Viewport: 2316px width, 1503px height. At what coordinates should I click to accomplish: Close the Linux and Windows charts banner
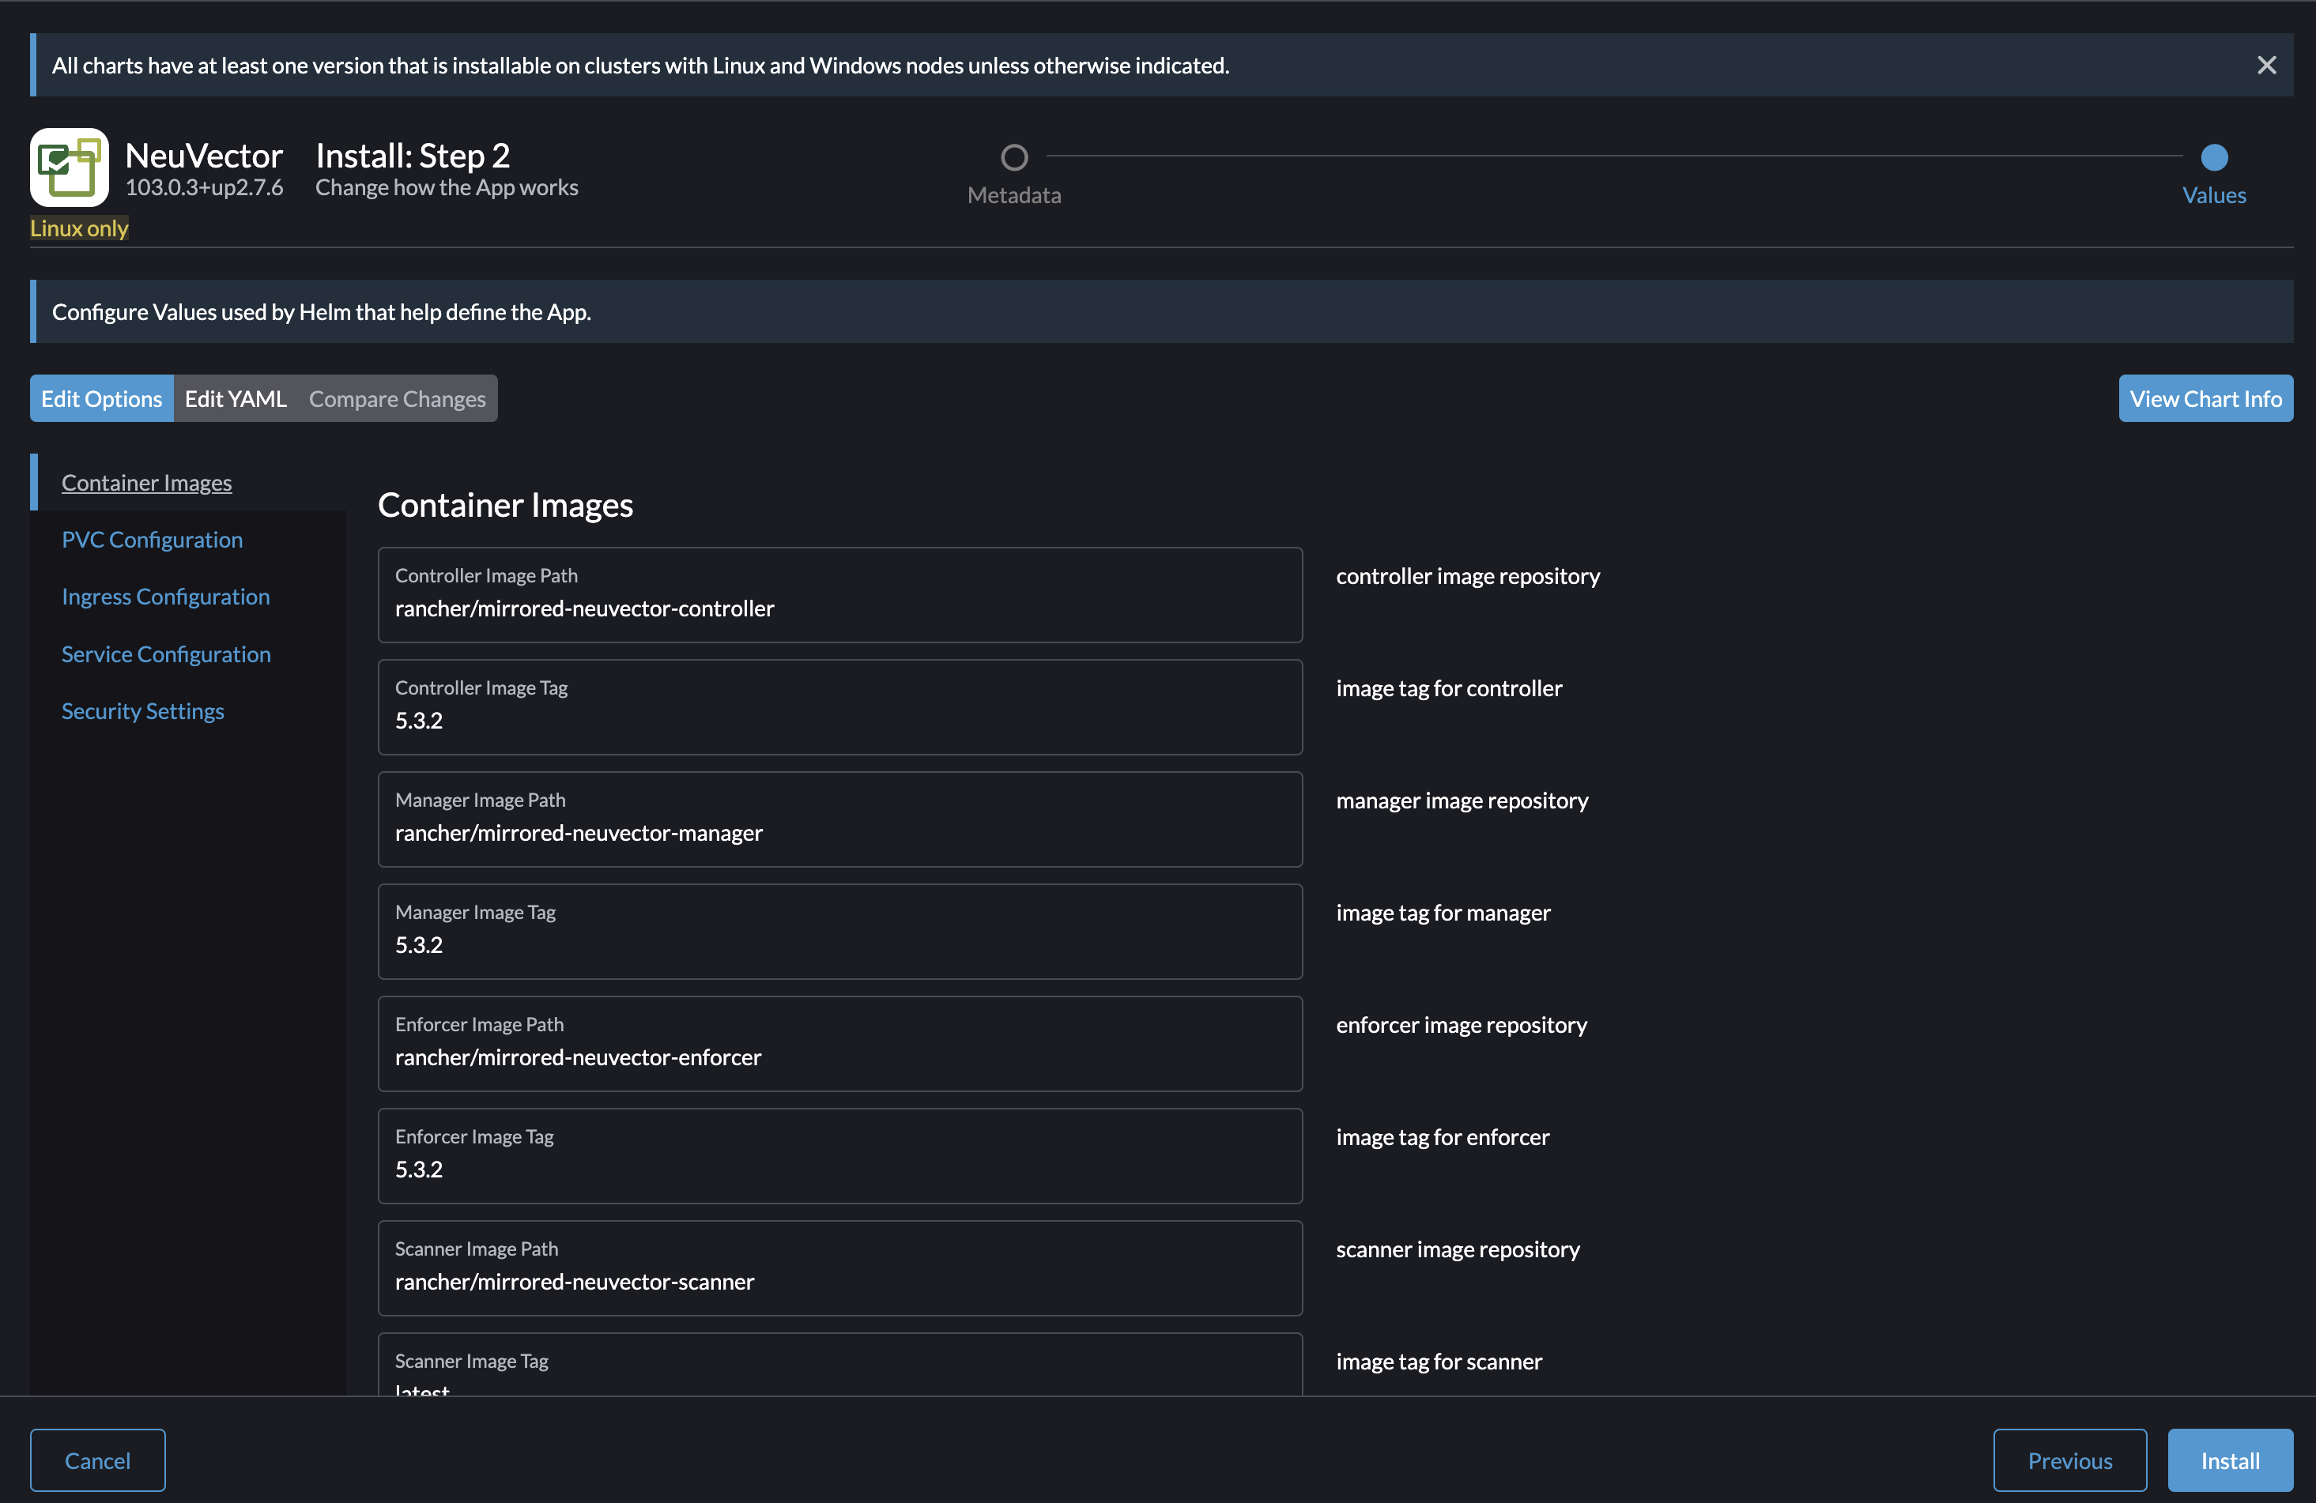coord(2266,65)
